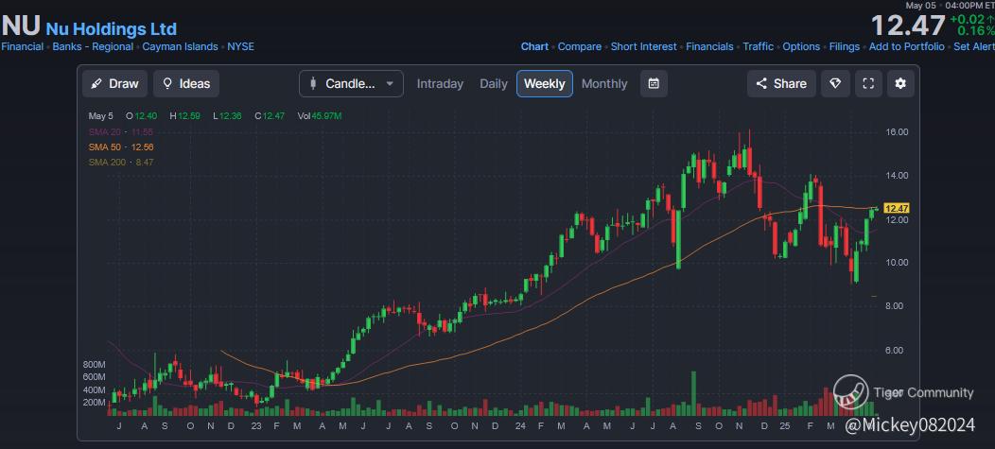Select the Weekly timeframe
Screen dimensions: 995x449
(x=545, y=84)
